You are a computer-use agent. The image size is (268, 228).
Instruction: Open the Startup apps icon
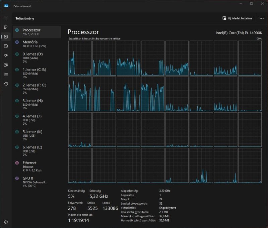point(6,55)
